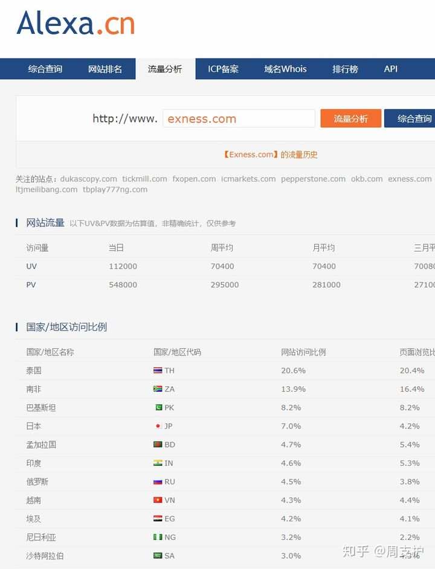Click the Nigeria flag icon
435x569 pixels.
158,537
